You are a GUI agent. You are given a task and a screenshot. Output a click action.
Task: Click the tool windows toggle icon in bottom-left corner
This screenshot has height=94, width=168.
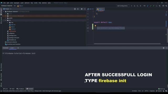click(1, 91)
